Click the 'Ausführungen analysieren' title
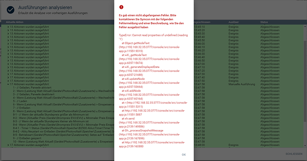This screenshot has width=307, height=161. (45, 8)
